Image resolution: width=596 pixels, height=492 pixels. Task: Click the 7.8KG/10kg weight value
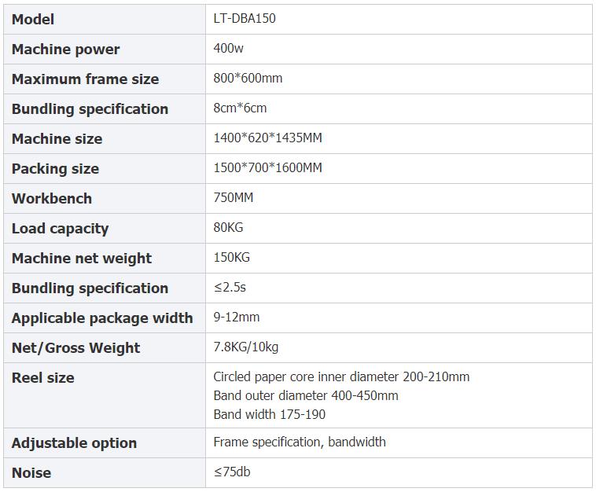pyautogui.click(x=246, y=347)
